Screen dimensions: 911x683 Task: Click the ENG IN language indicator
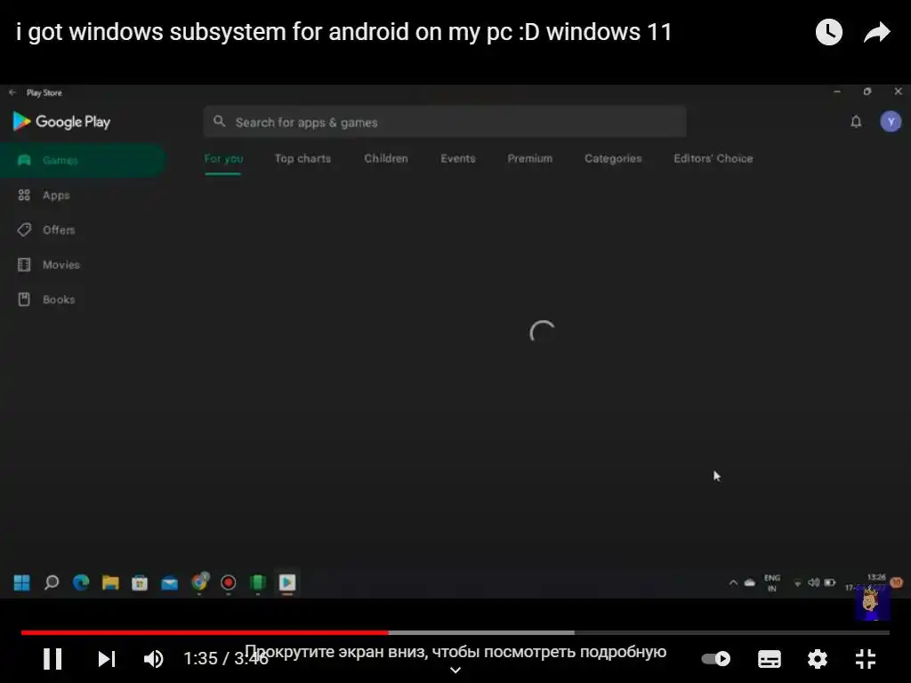click(x=772, y=583)
